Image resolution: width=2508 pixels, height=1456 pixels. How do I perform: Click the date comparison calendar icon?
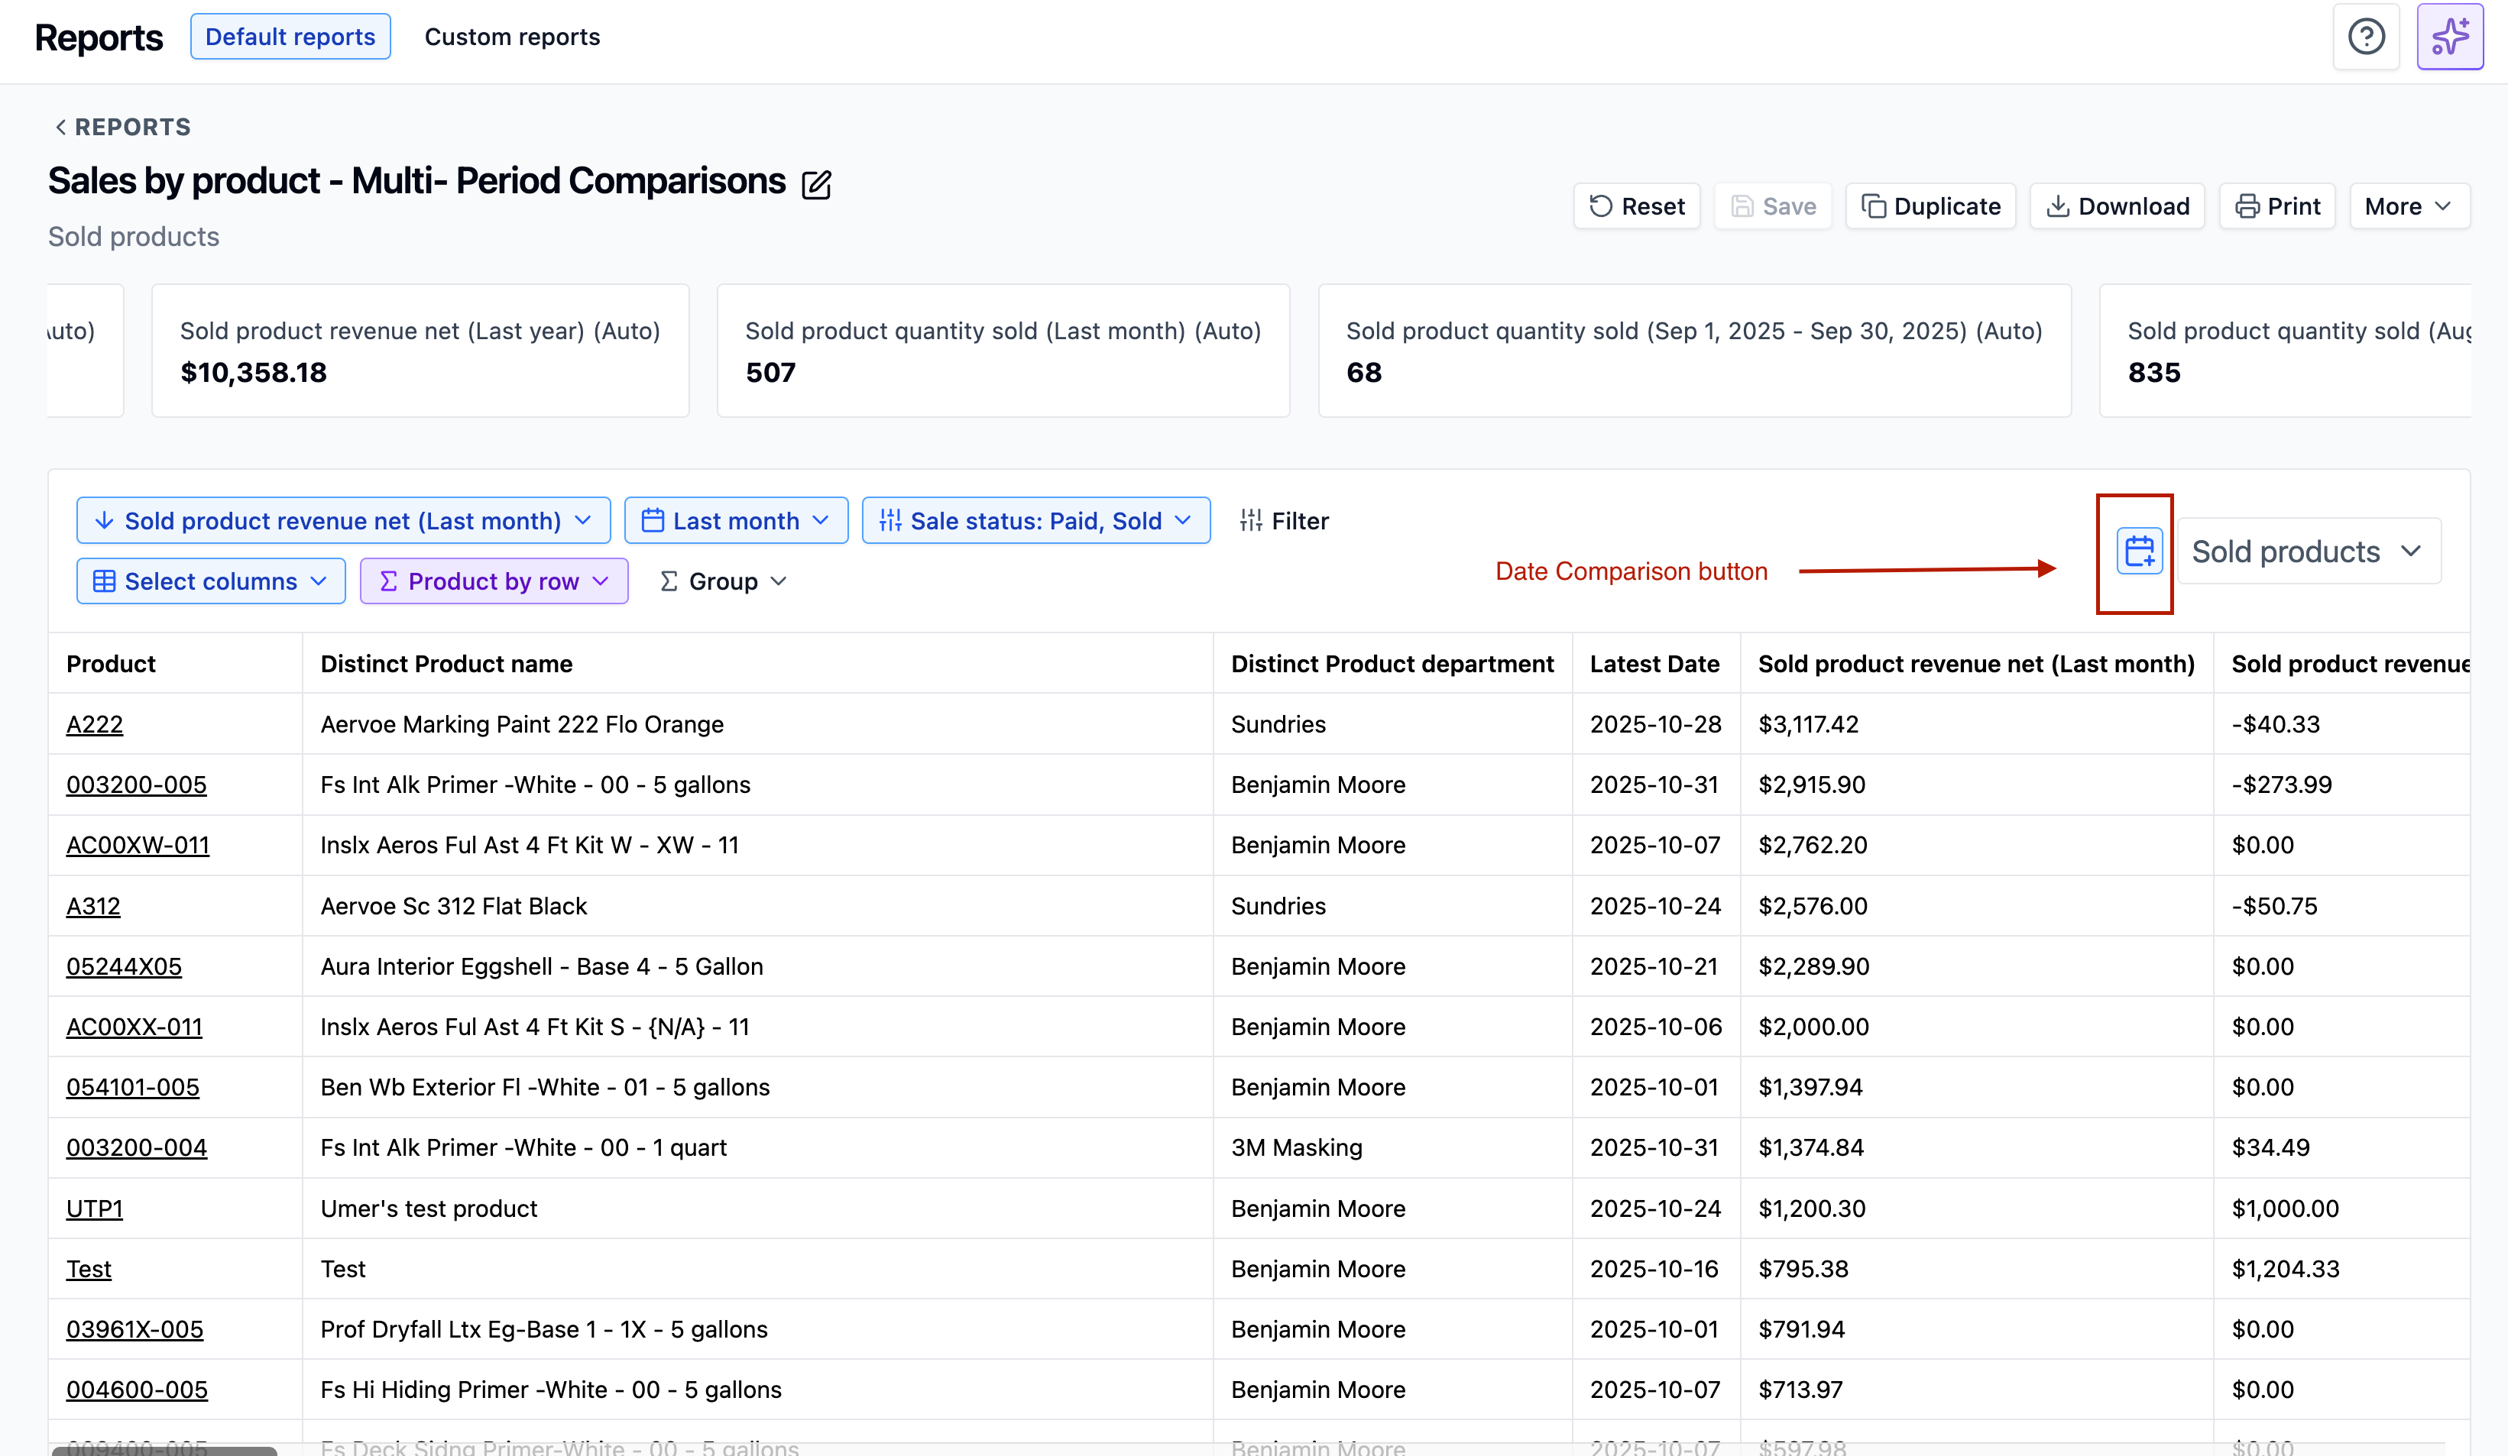point(2139,550)
